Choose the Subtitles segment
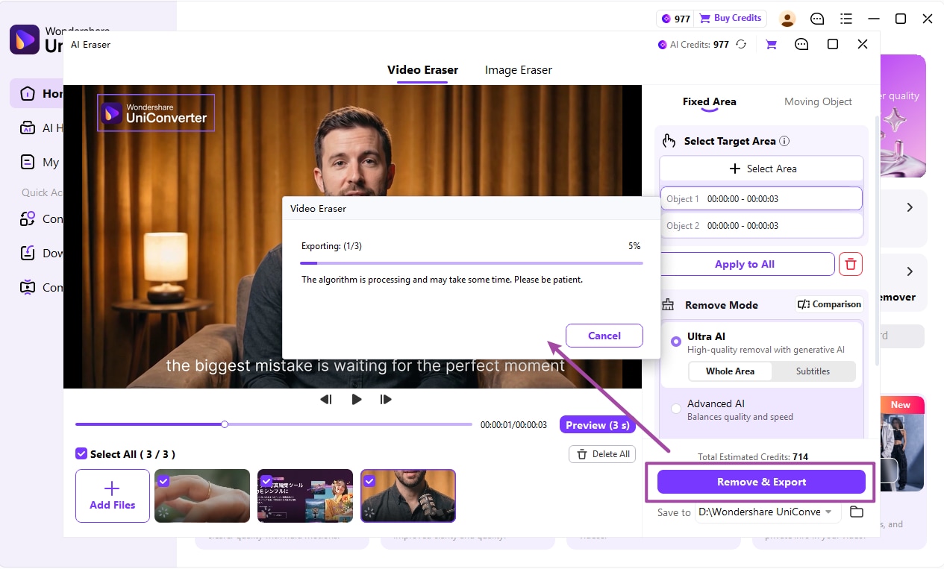This screenshot has width=944, height=569. 813,371
